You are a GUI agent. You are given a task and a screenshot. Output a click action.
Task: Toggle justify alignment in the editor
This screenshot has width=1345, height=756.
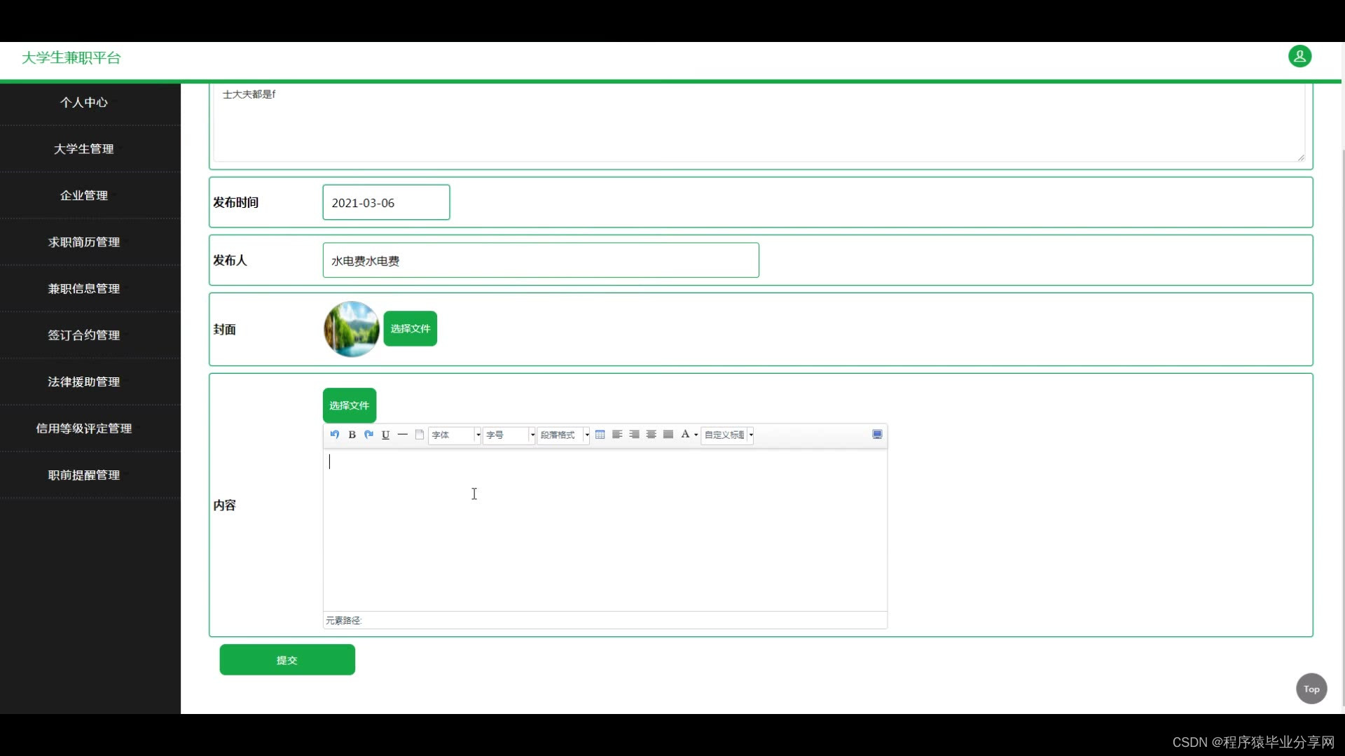coord(668,435)
